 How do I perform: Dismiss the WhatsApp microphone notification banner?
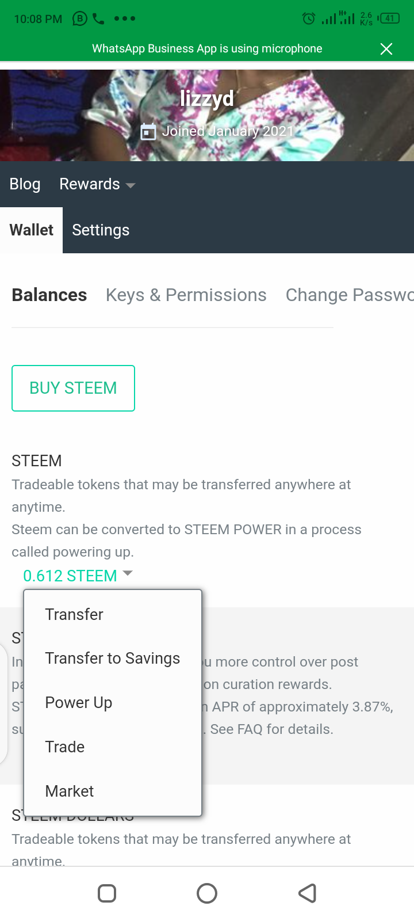[x=386, y=49]
